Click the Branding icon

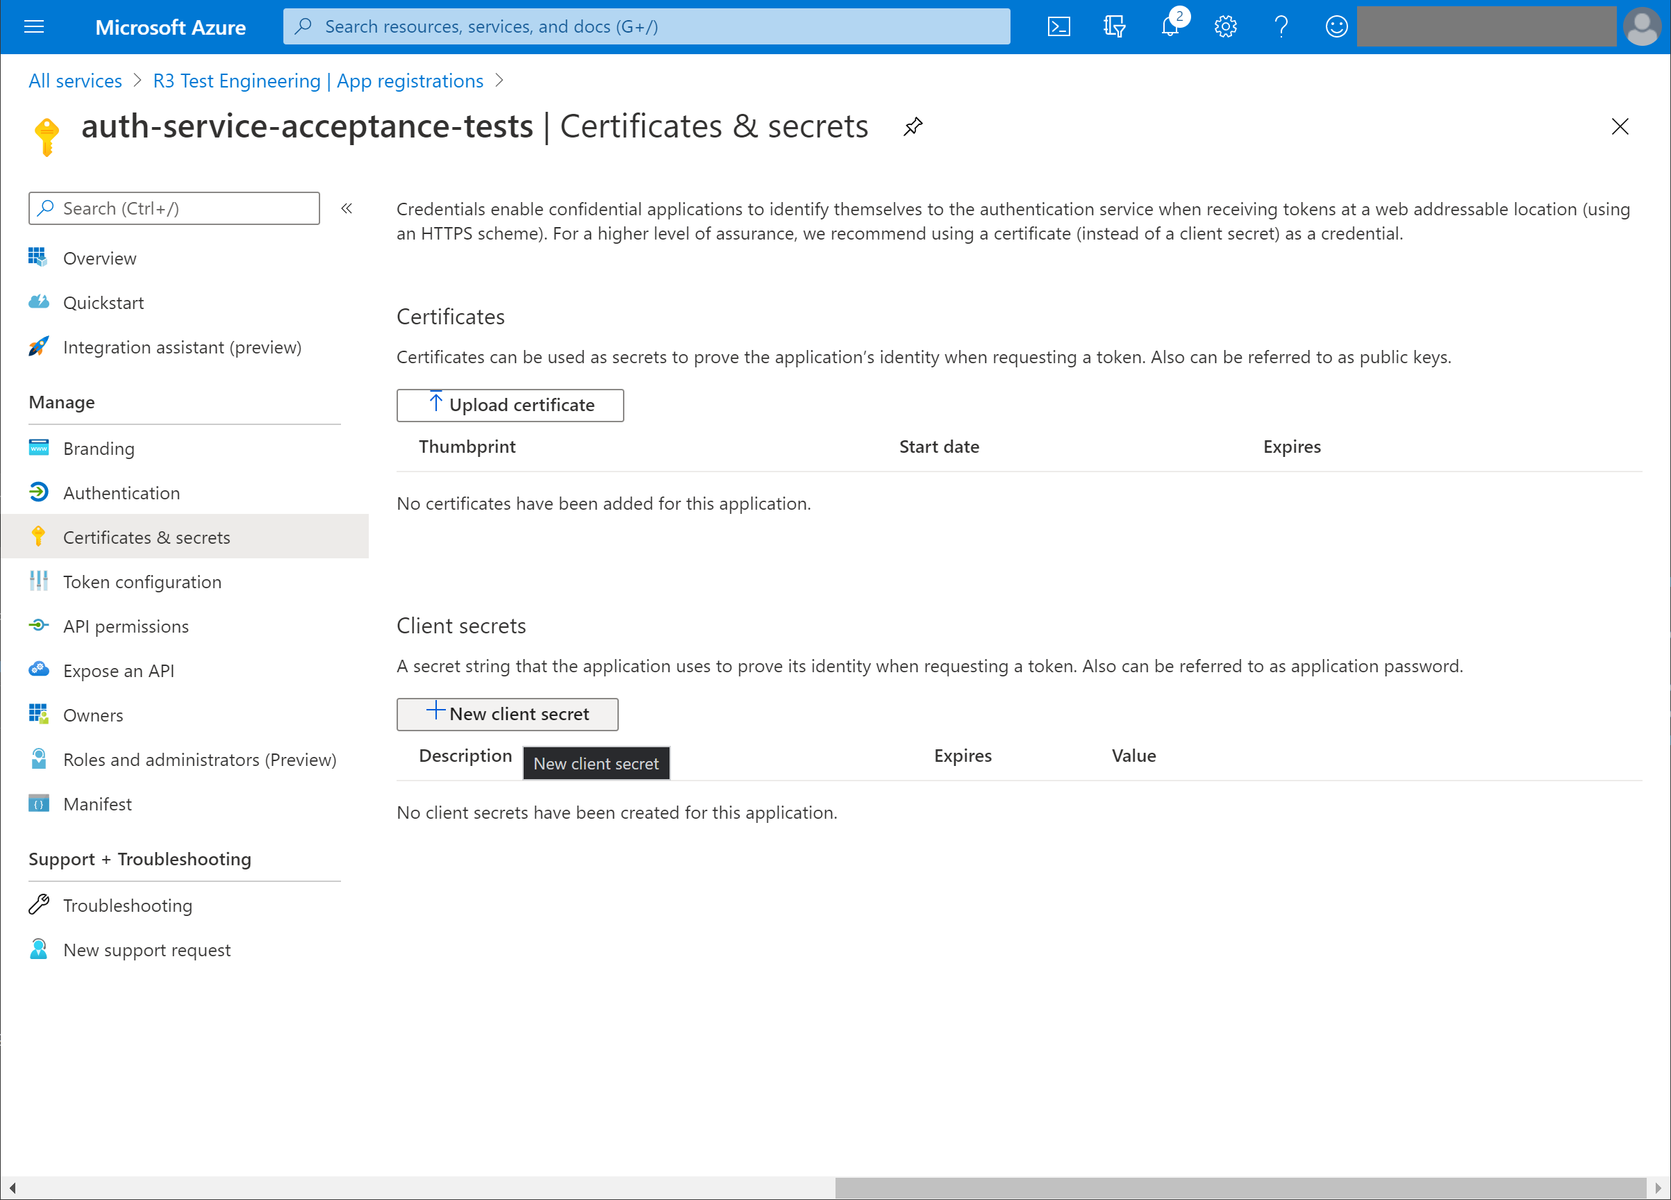38,448
